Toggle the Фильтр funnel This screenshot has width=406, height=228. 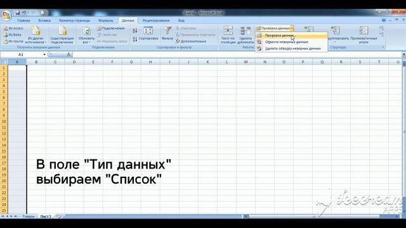tap(167, 34)
